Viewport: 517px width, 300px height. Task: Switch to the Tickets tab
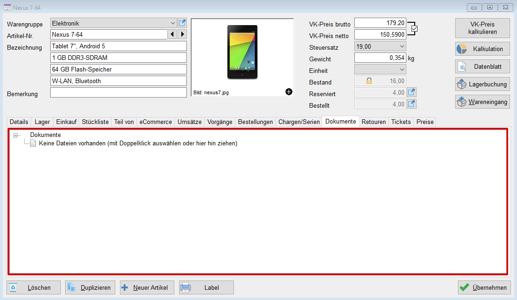(401, 122)
